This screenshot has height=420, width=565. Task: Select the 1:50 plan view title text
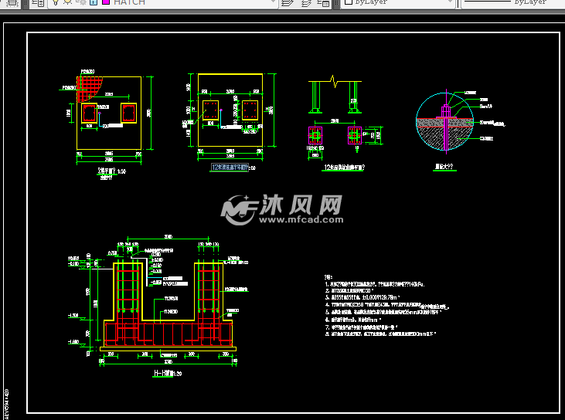[112, 171]
